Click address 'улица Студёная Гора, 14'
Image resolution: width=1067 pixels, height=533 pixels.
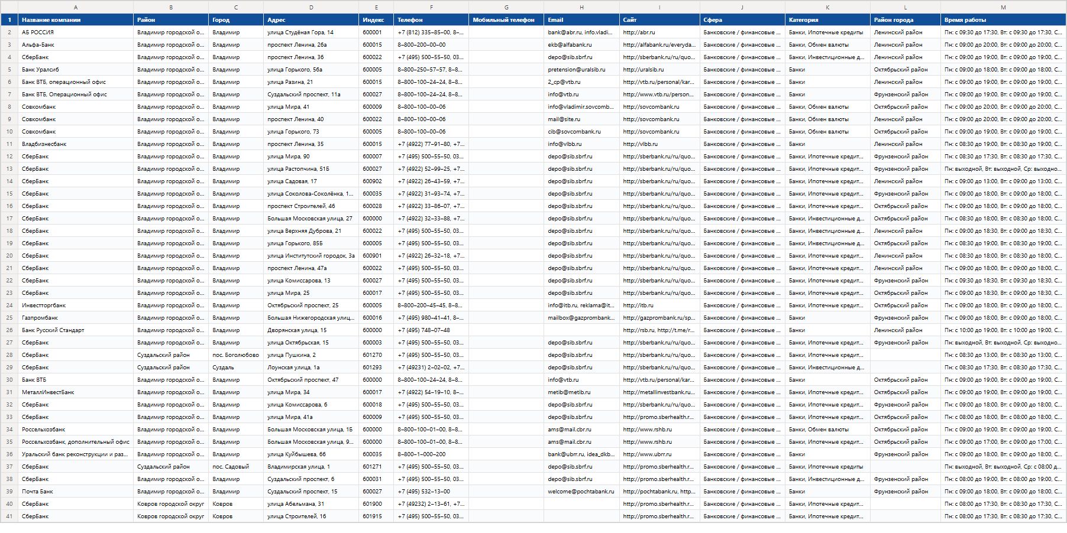(311, 32)
